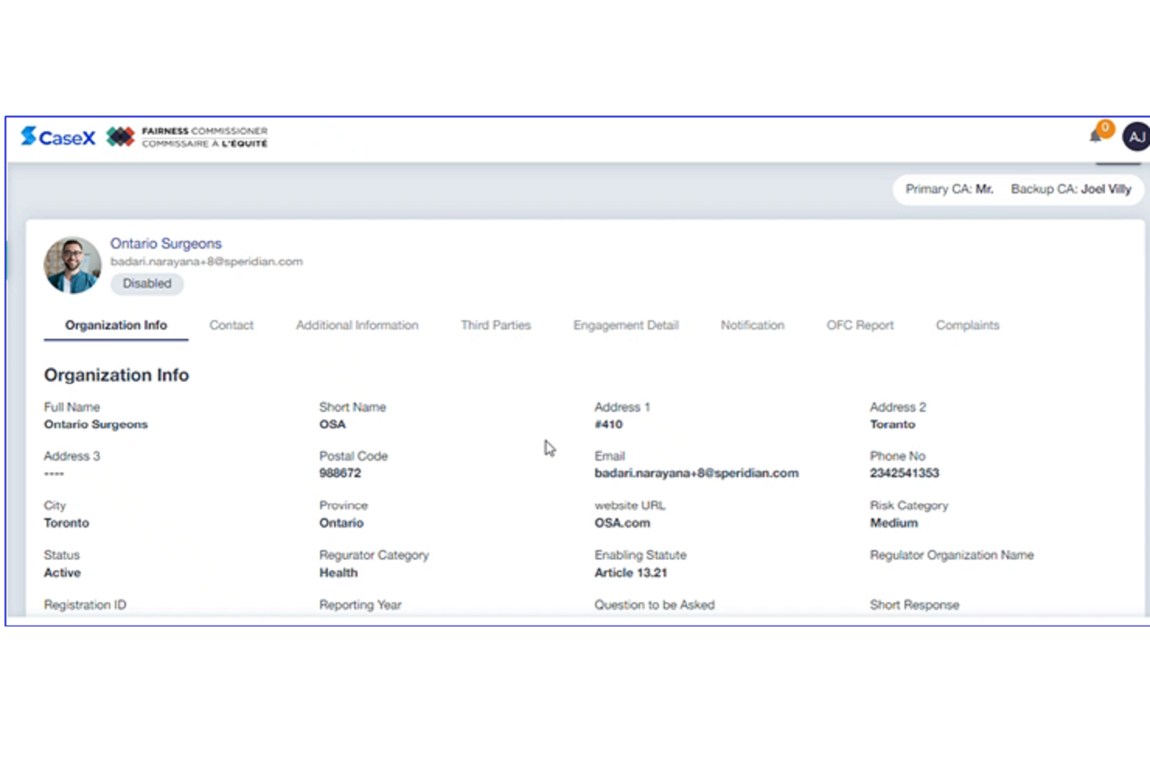Switch to the Contact tab
The width and height of the screenshot is (1150, 767).
[232, 325]
